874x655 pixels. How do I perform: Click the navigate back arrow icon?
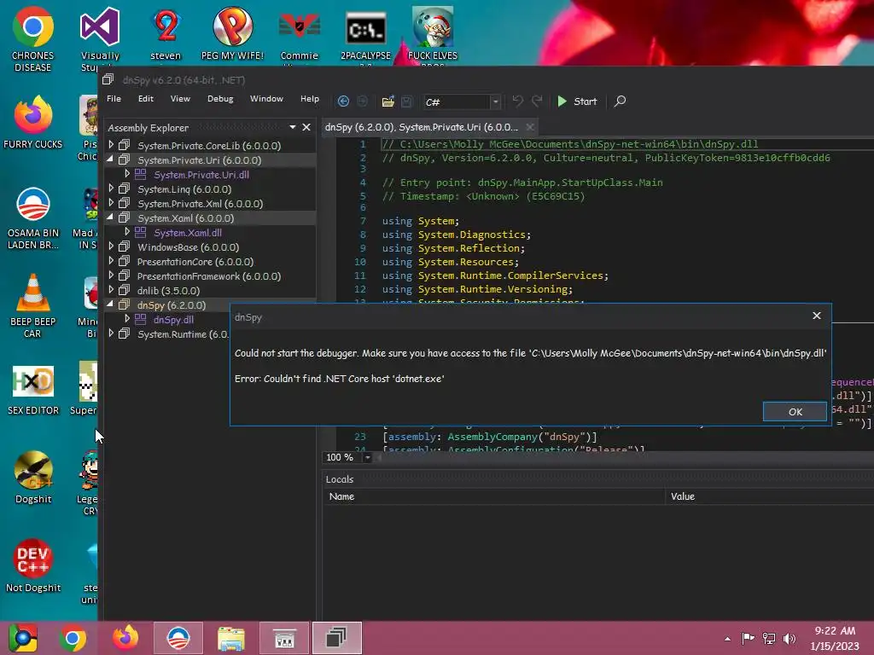[x=343, y=101]
